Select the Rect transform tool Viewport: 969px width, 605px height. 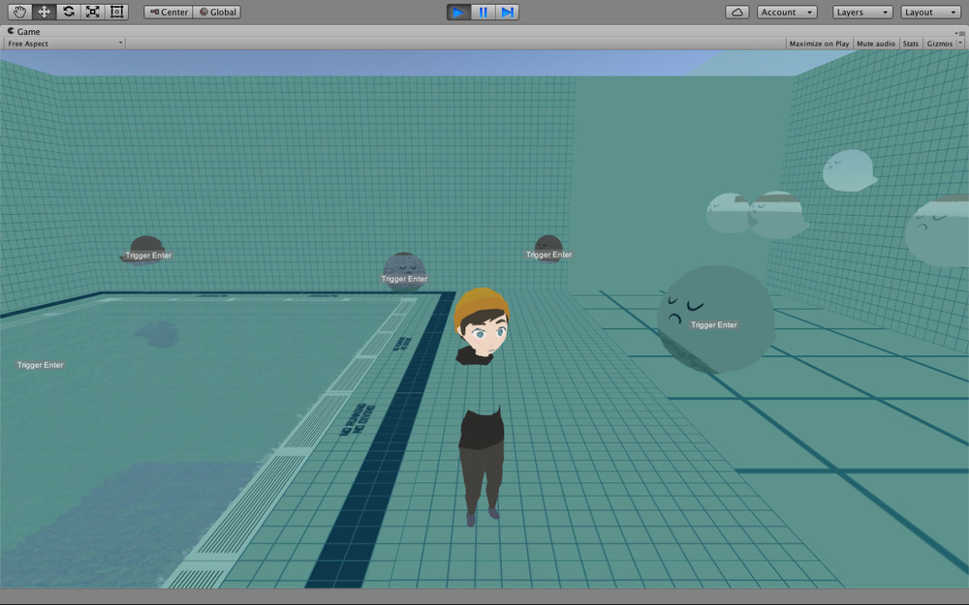point(116,12)
